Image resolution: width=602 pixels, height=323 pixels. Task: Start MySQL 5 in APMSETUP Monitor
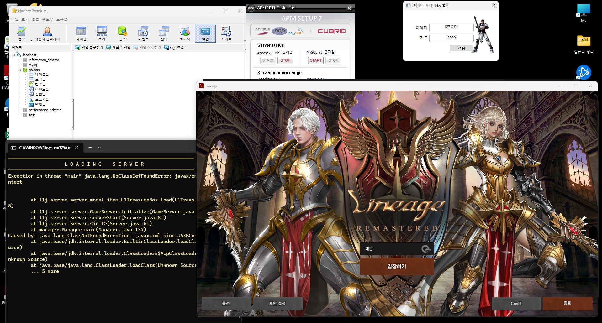(316, 60)
